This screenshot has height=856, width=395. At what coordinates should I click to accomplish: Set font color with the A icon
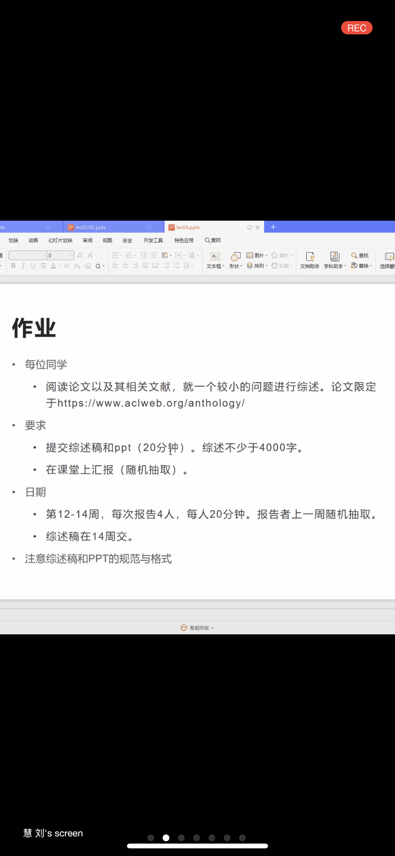(x=53, y=266)
